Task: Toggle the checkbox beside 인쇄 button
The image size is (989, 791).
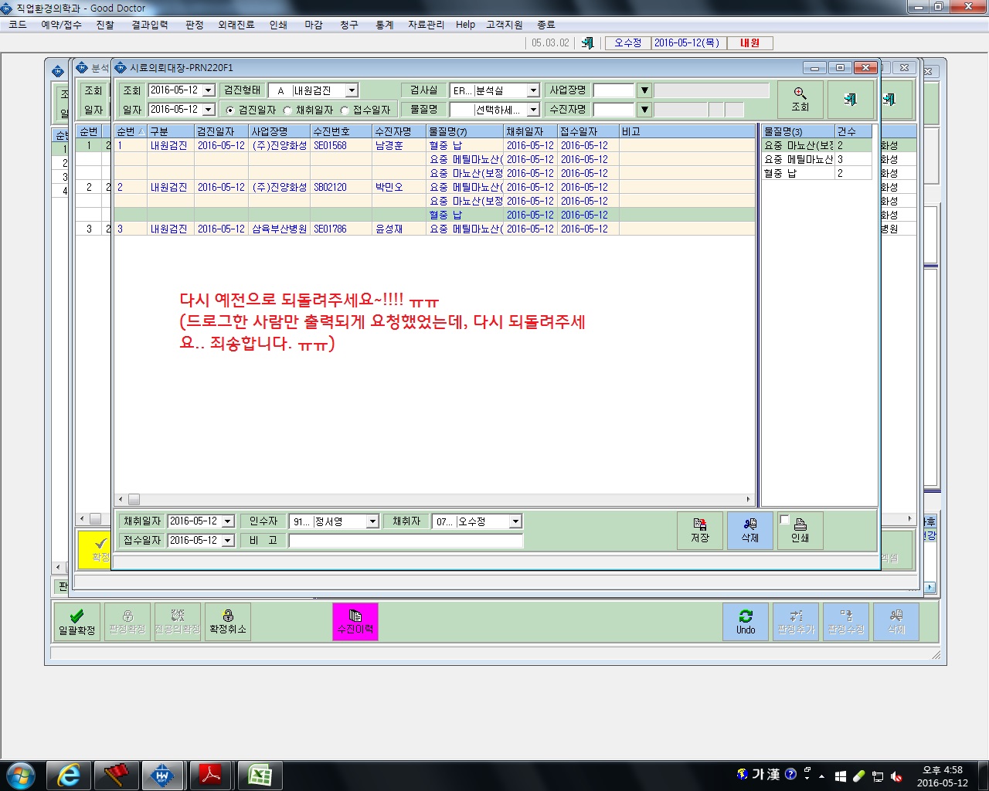Action: [x=784, y=519]
